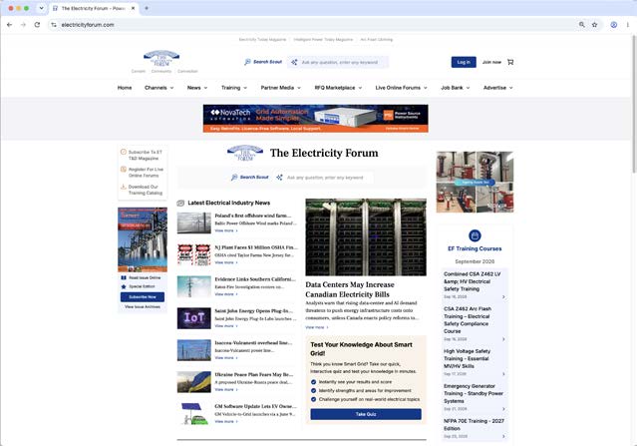Open Data Centers May Increase Canadian Electricity Bills
This screenshot has width=637, height=446.
pyautogui.click(x=350, y=289)
